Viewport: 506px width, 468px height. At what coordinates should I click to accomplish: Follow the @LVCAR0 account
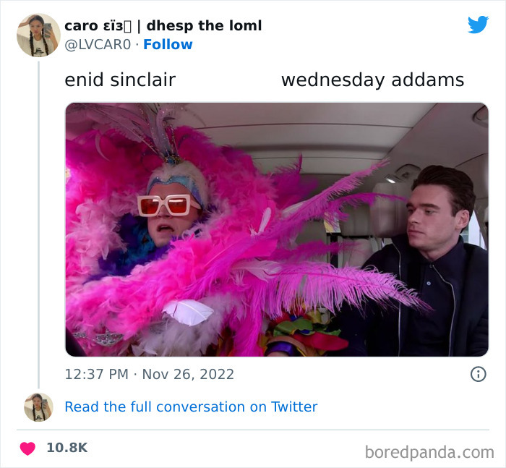(168, 45)
